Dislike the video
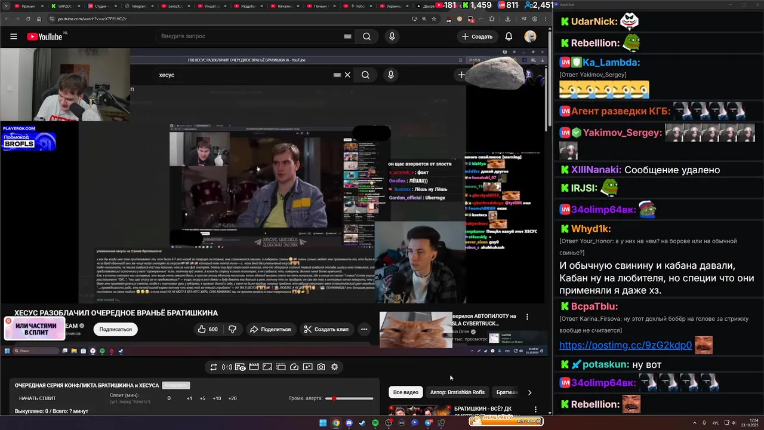This screenshot has width=764, height=430. pos(232,329)
